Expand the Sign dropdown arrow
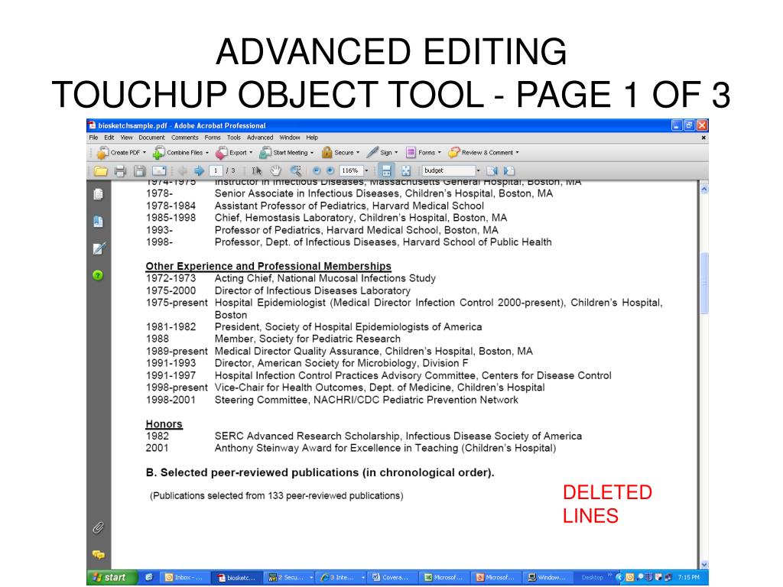The height and width of the screenshot is (587, 783). [x=396, y=153]
